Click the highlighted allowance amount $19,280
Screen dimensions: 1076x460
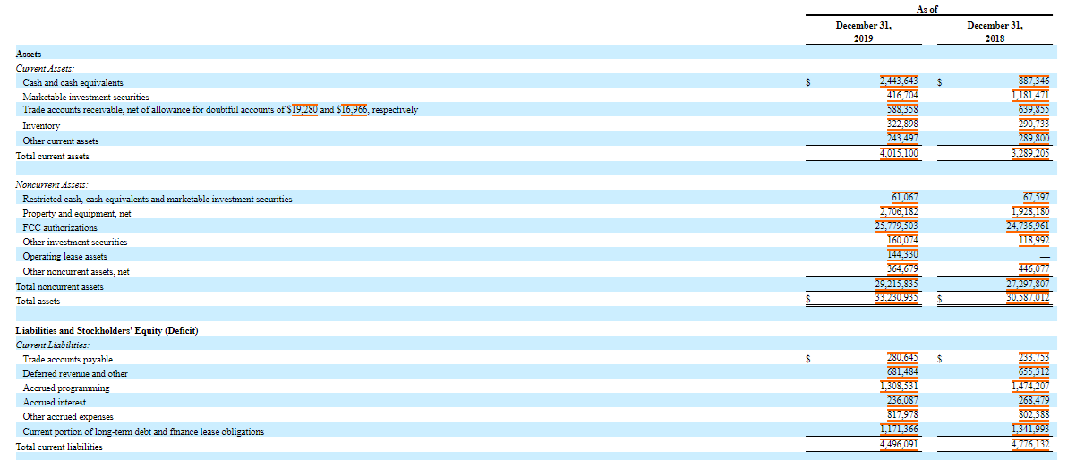pos(302,110)
